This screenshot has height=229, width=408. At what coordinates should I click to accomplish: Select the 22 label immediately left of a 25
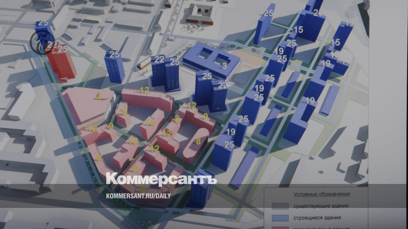(159, 59)
